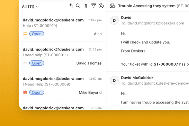
Task: Click high priority icon on ST-0000009
Action: (x=25, y=92)
